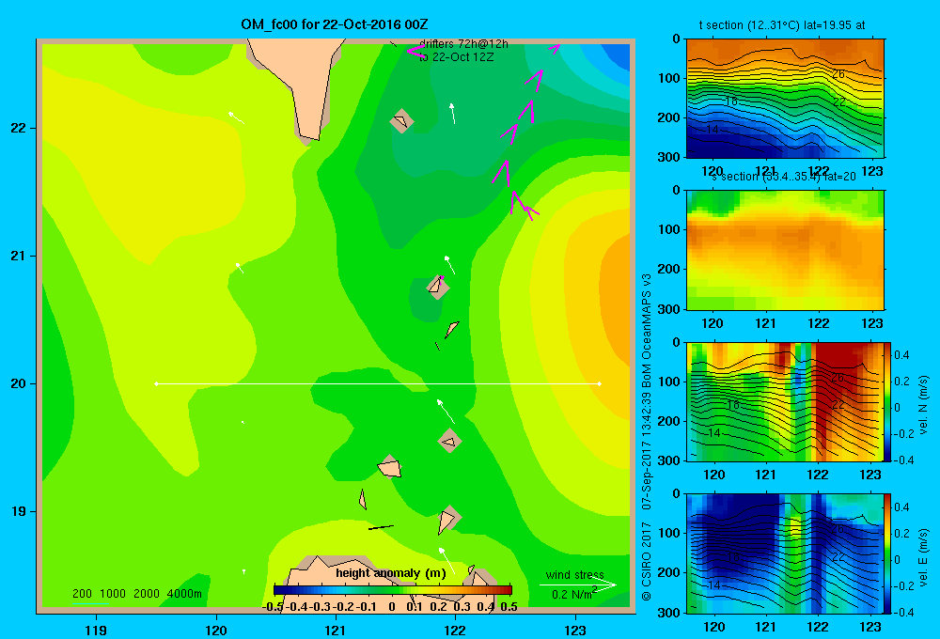Viewport: 940px width, 639px height.
Task: Click the white wind arrow near 22.1N 122E
Action: (453, 114)
